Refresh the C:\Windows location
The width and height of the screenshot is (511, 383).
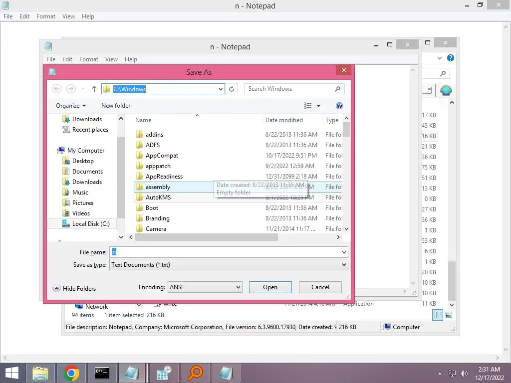[x=232, y=89]
